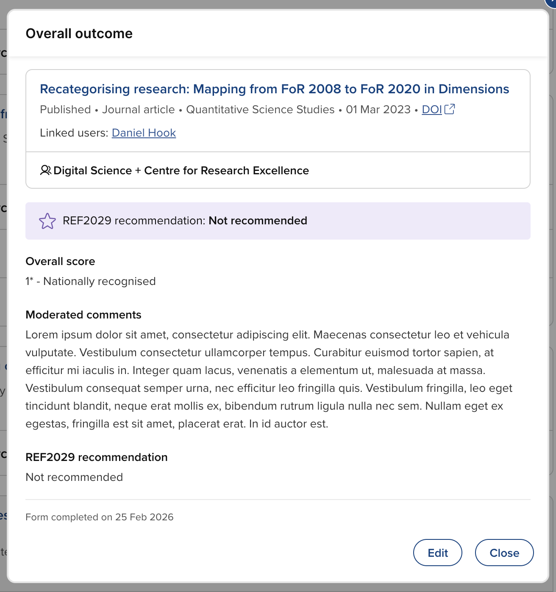Open the Recategorising research article title link
Image resolution: width=556 pixels, height=592 pixels.
click(274, 89)
